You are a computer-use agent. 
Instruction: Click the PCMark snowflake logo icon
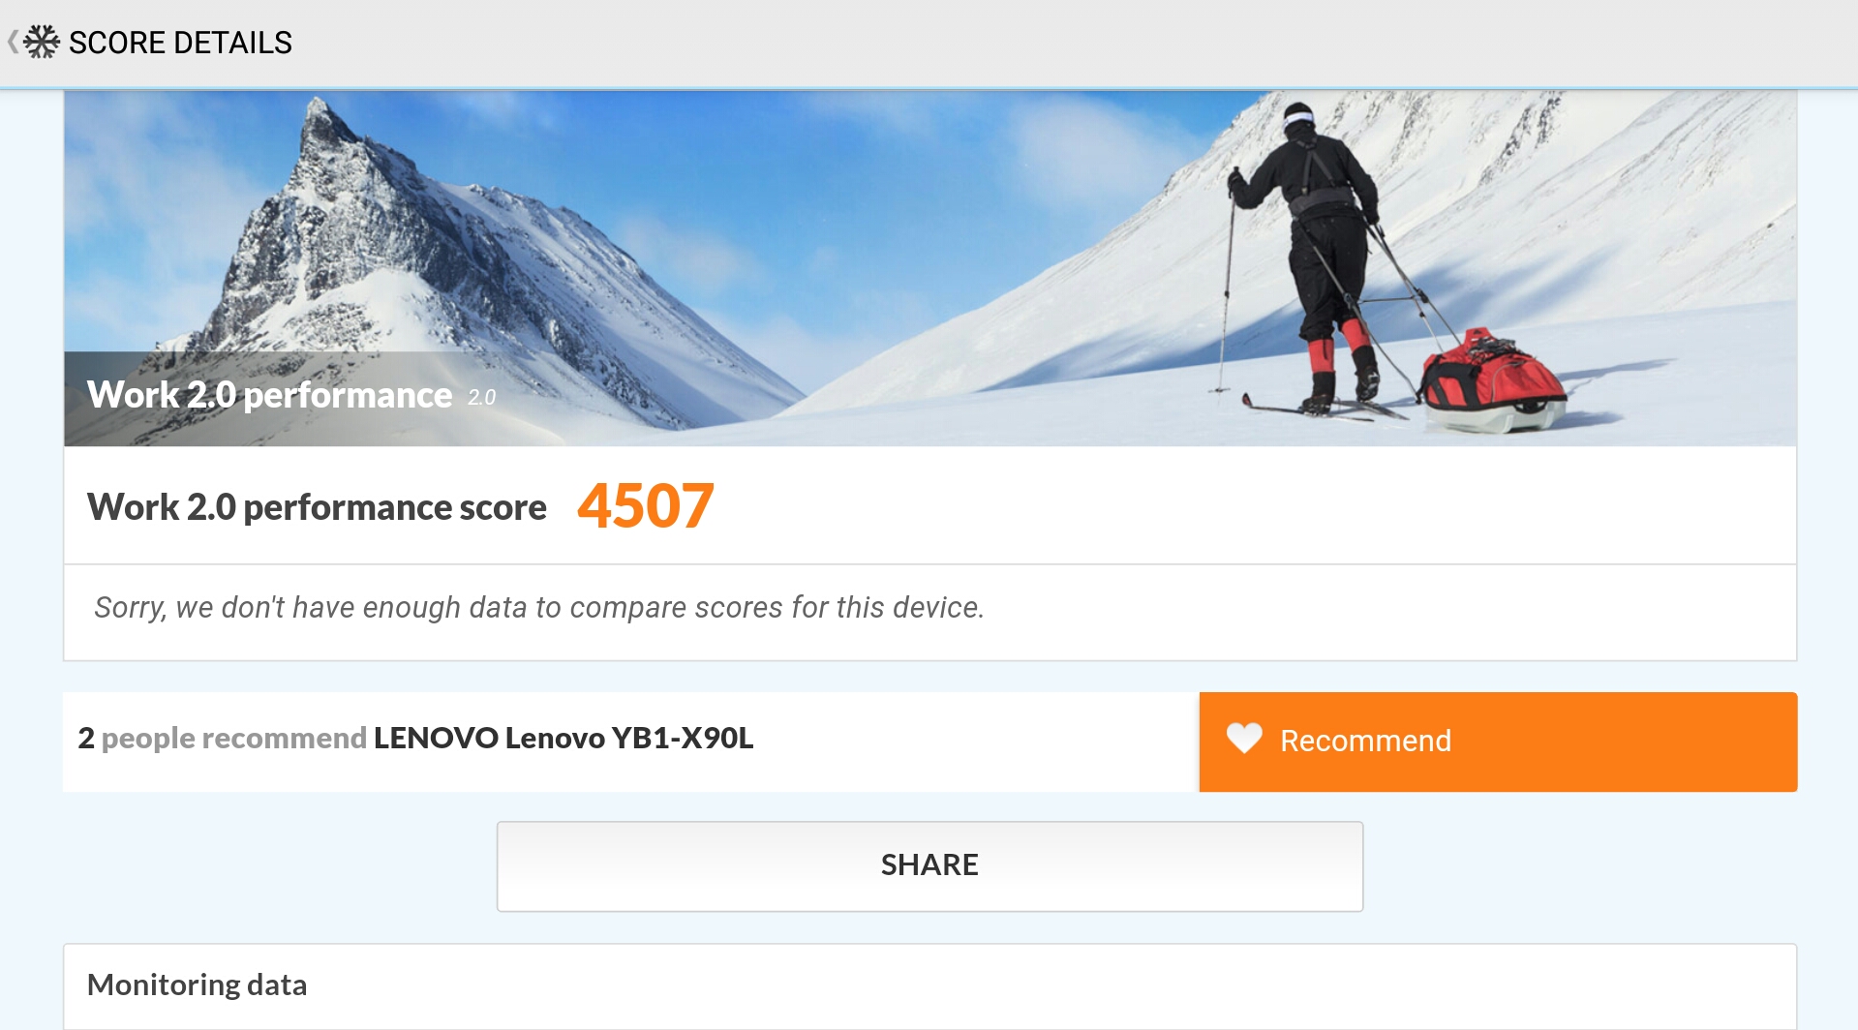tap(42, 43)
